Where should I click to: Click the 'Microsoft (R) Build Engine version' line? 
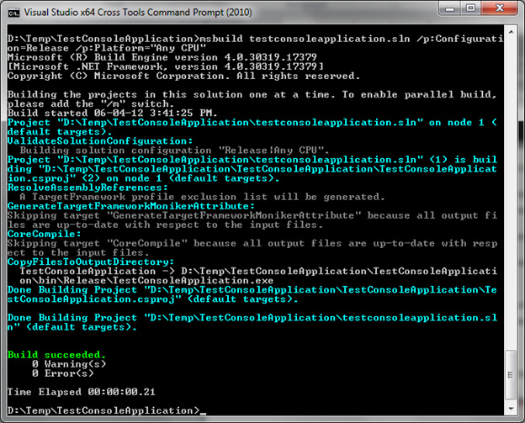pos(162,57)
